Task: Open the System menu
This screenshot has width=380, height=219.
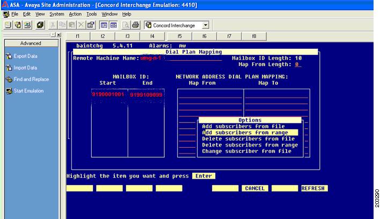Action: [56, 13]
